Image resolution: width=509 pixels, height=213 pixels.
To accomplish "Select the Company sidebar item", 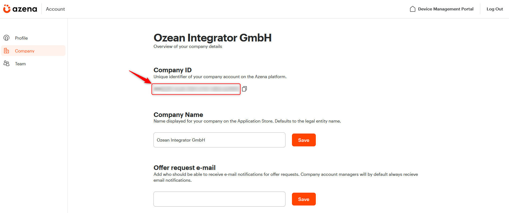I will tap(33, 51).
